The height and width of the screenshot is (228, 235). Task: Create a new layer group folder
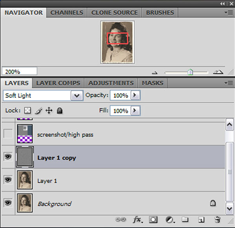point(185,219)
